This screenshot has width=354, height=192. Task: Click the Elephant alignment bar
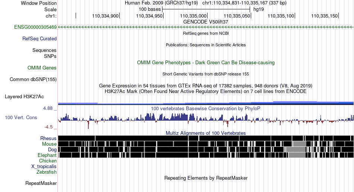click(206, 155)
